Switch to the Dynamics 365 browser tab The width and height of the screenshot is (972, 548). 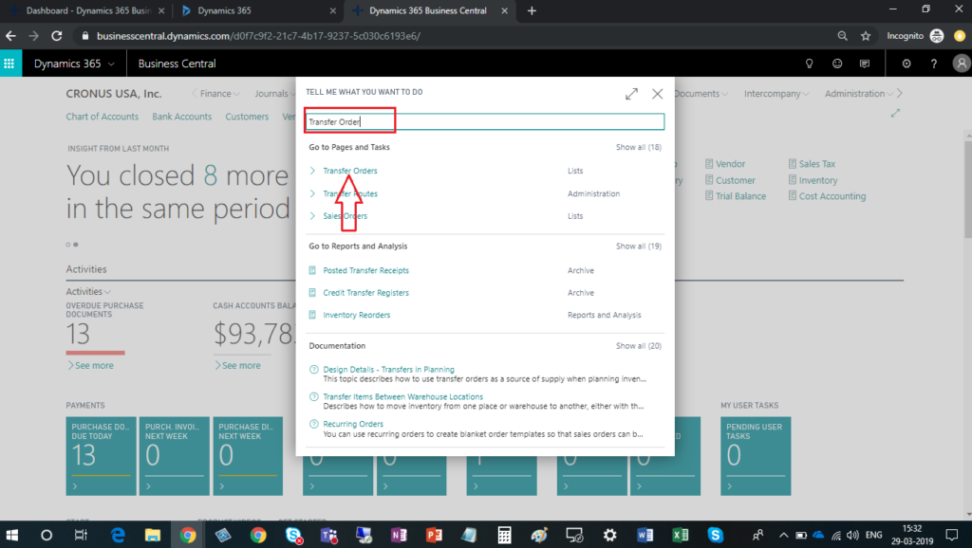[x=256, y=10]
